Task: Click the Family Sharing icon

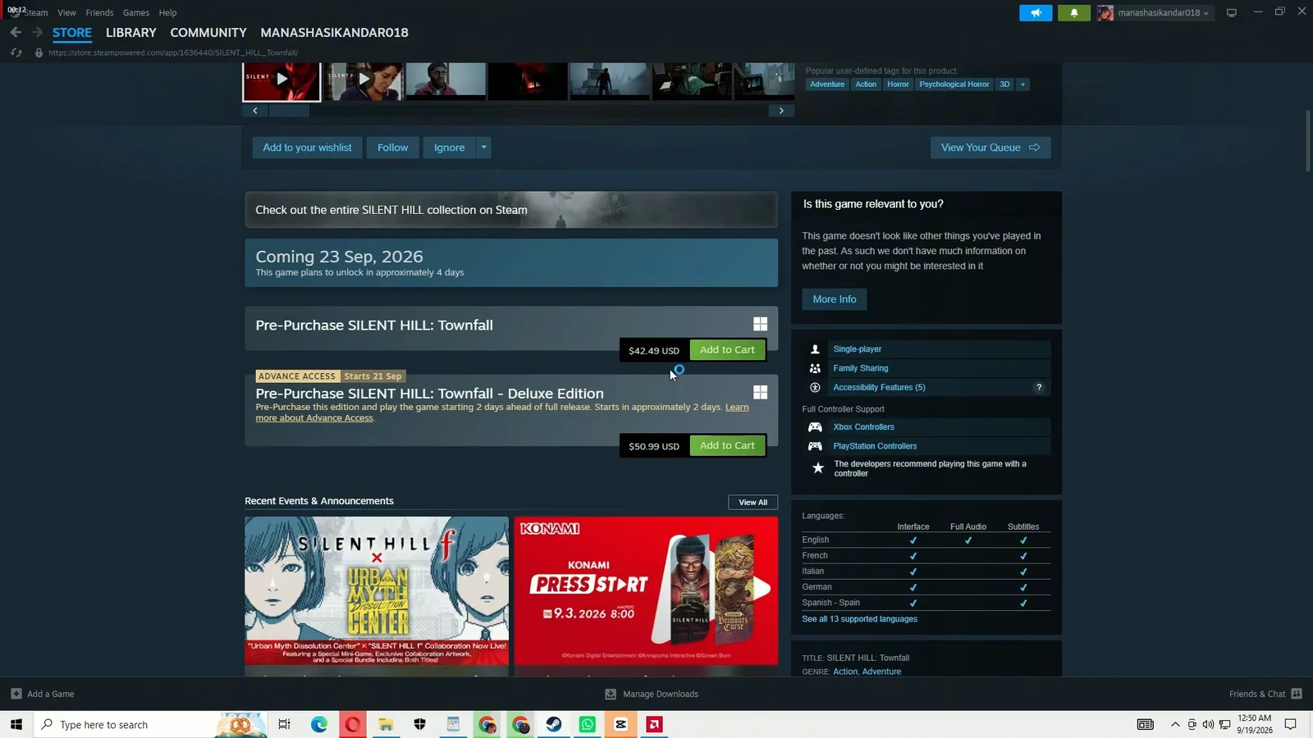Action: pyautogui.click(x=815, y=368)
